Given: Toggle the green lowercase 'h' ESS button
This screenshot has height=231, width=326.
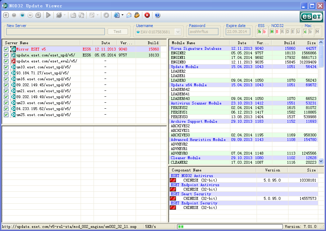Looking at the screenshot, I should click(x=259, y=32).
